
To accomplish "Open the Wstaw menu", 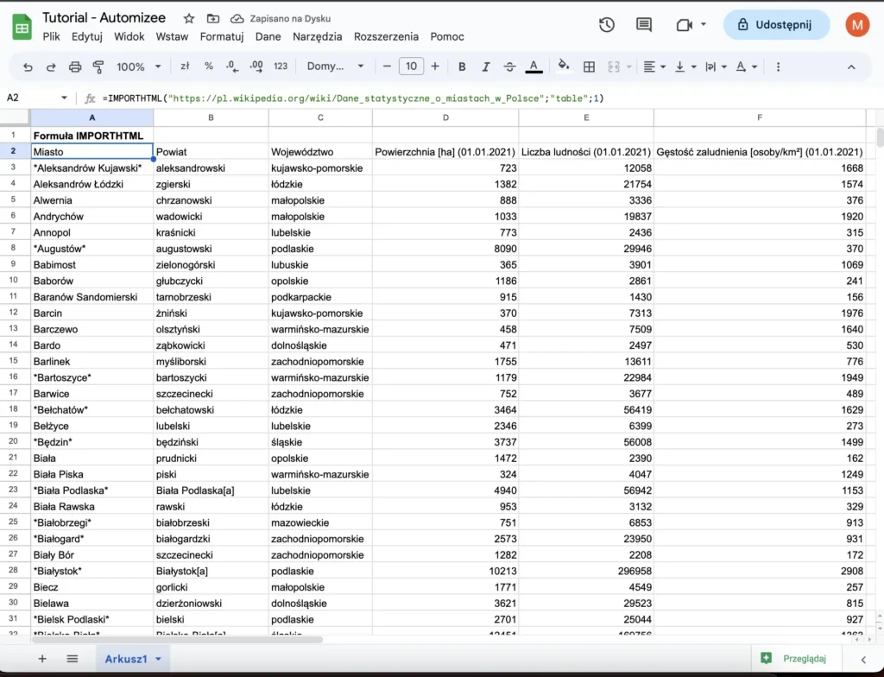I will [x=172, y=36].
